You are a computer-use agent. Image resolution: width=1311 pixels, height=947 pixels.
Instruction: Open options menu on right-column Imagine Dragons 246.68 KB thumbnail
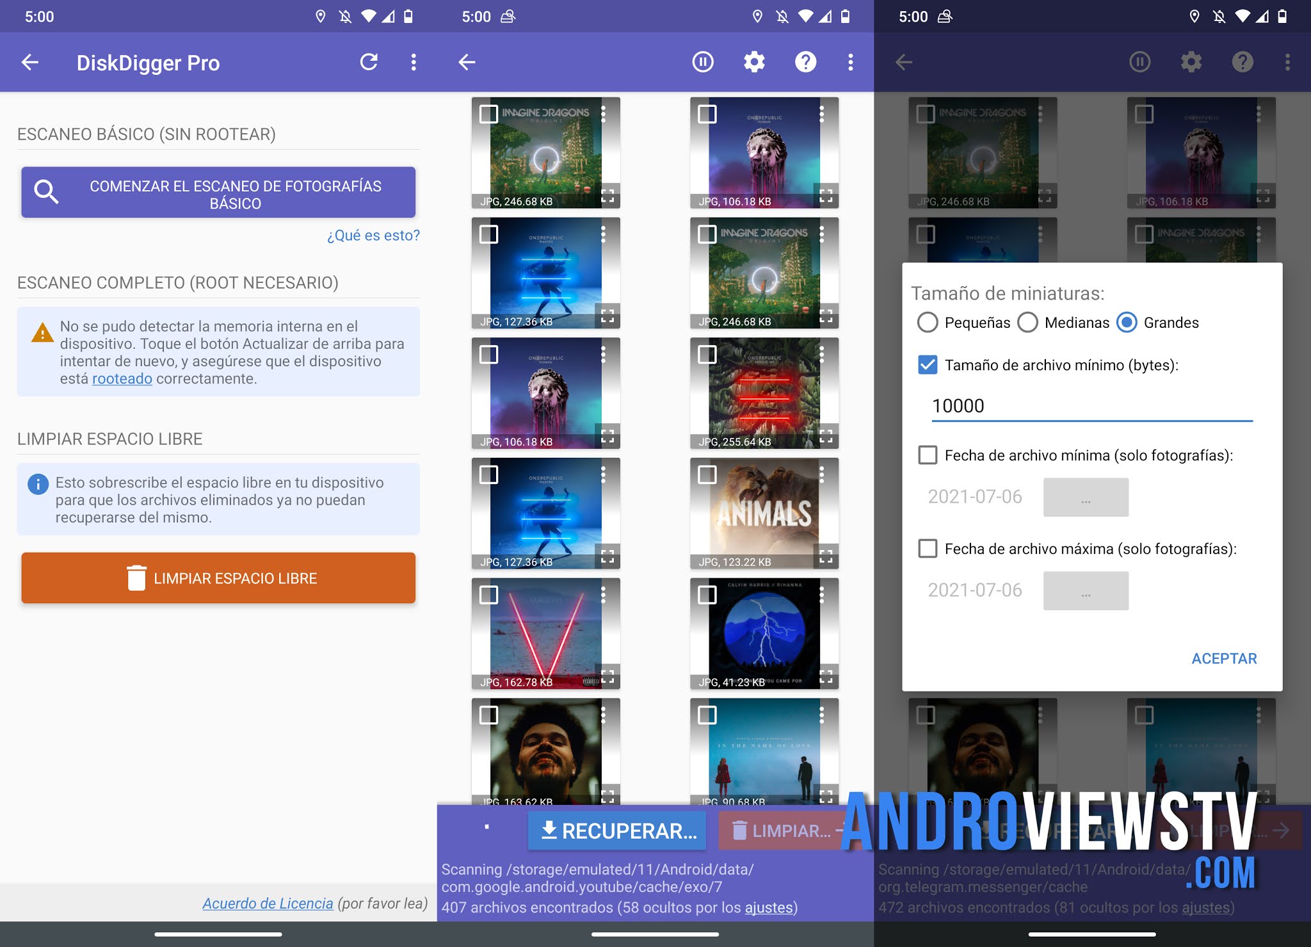pos(822,234)
